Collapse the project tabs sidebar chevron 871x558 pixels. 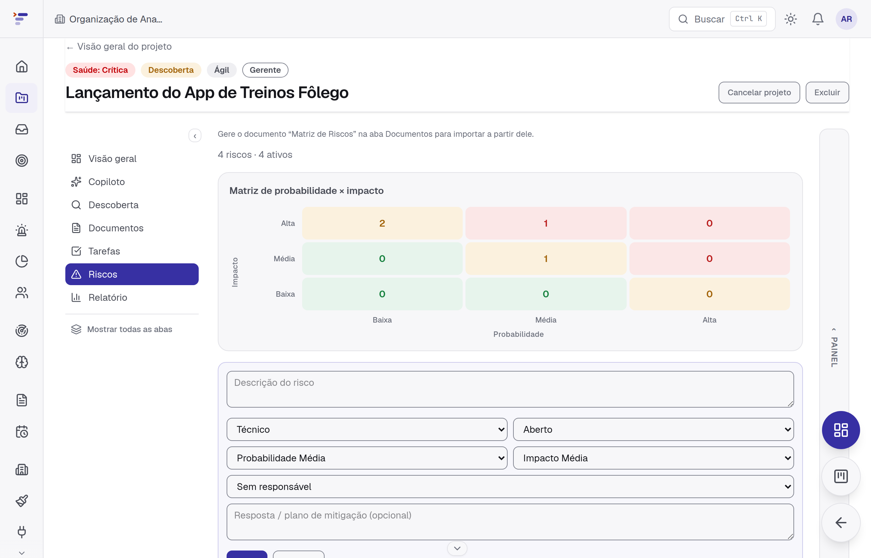point(195,136)
